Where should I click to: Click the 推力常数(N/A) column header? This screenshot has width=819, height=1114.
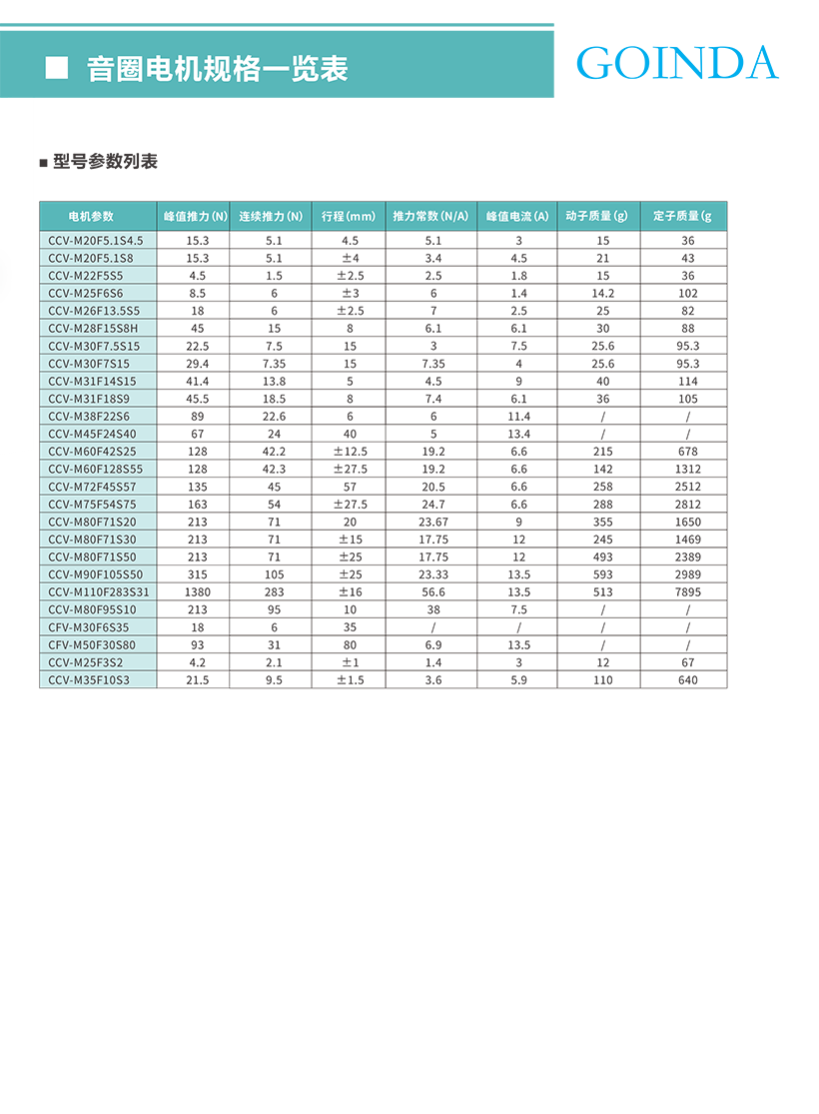430,216
